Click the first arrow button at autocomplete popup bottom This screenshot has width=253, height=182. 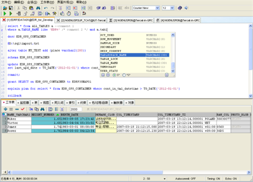pos(103,75)
